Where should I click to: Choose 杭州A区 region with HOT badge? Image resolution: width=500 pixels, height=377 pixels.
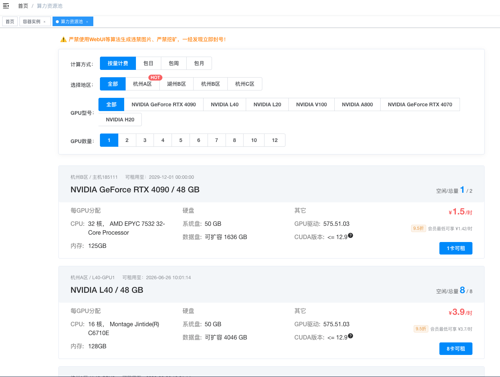tap(143, 84)
